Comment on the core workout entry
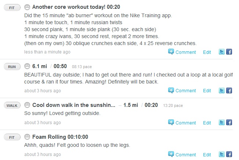This screenshot has height=160, width=239. point(182,52)
